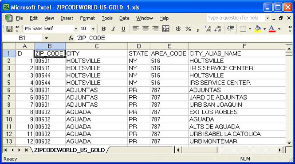The width and height of the screenshot is (295, 164).
Task: Open the Edit menu
Action: click(x=33, y=18)
